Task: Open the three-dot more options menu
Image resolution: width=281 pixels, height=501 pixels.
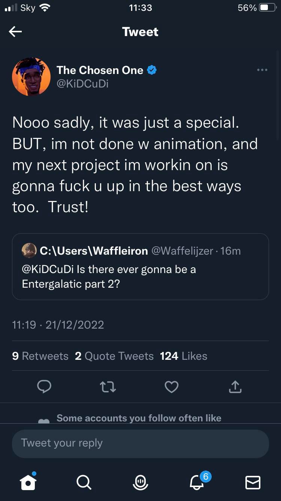Action: click(262, 70)
